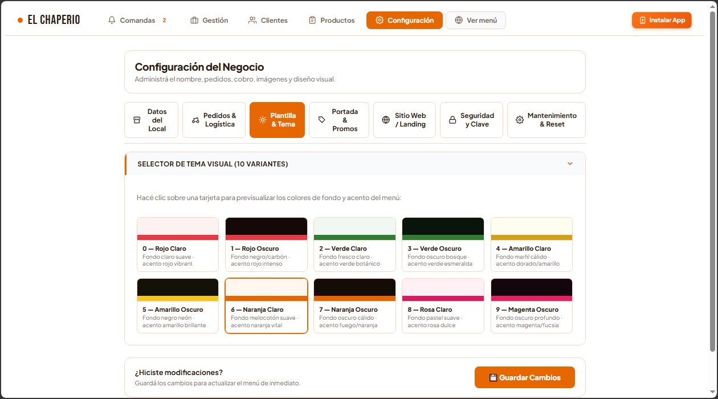Click the Comandas badge showing 2
The image size is (718, 399).
coord(164,20)
